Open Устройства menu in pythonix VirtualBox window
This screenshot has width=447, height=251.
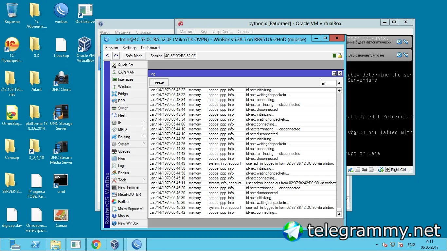tap(222, 32)
